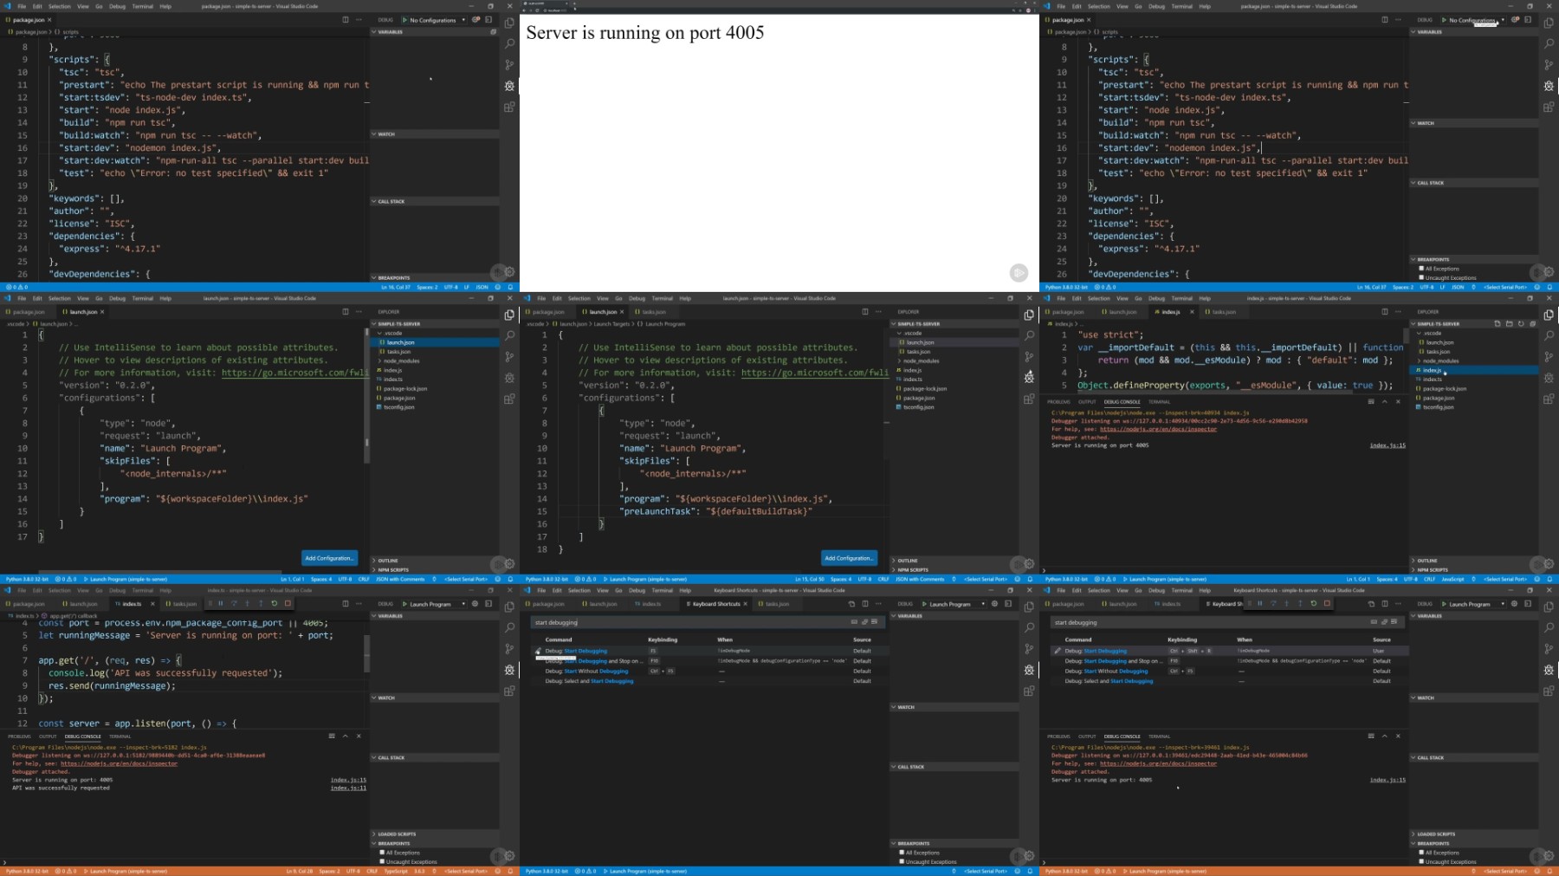Open nodejs.org inspector link in index.ts window's console

coord(119,763)
